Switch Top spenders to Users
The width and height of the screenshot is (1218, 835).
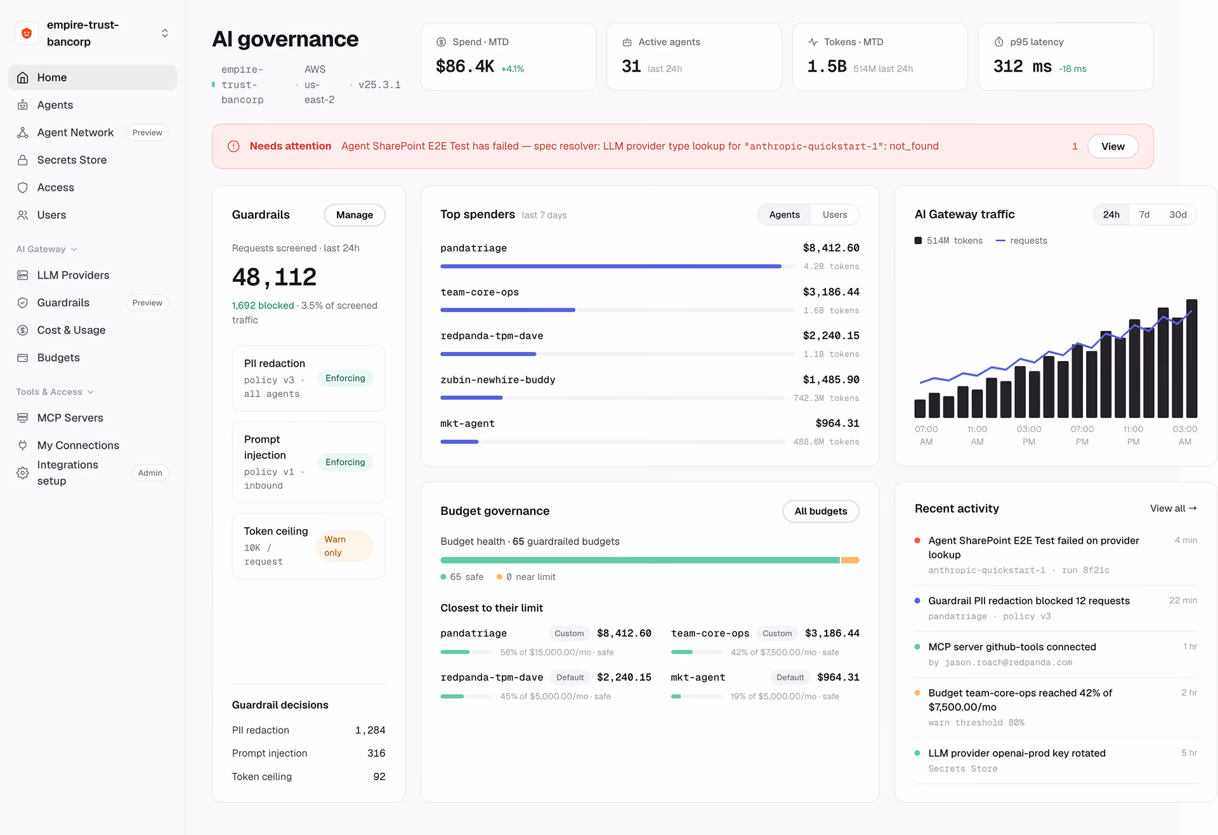(835, 214)
